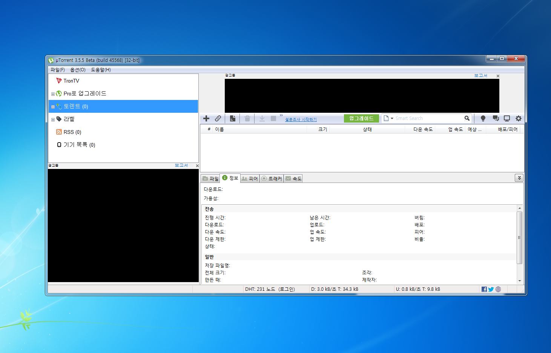
Task: Click the Stop Torrent square icon
Action: (273, 118)
